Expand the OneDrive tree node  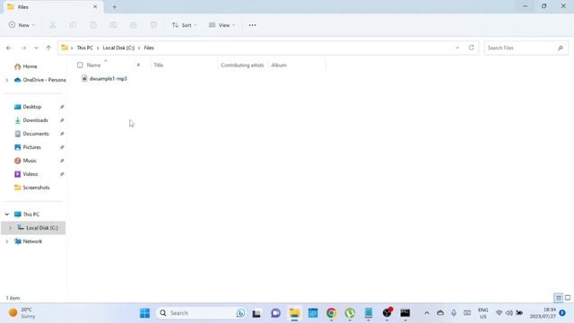point(7,80)
